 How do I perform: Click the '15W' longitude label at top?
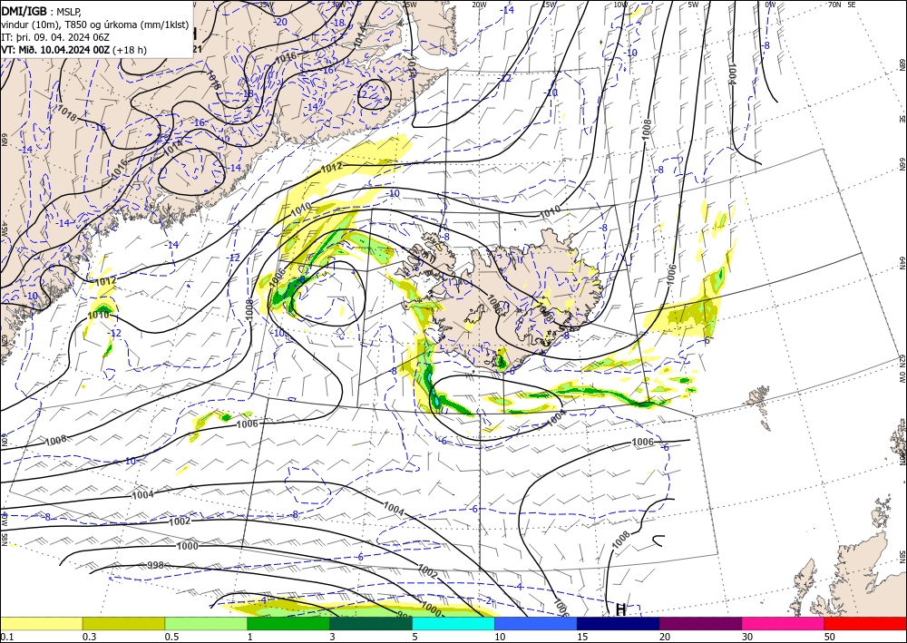coord(550,4)
